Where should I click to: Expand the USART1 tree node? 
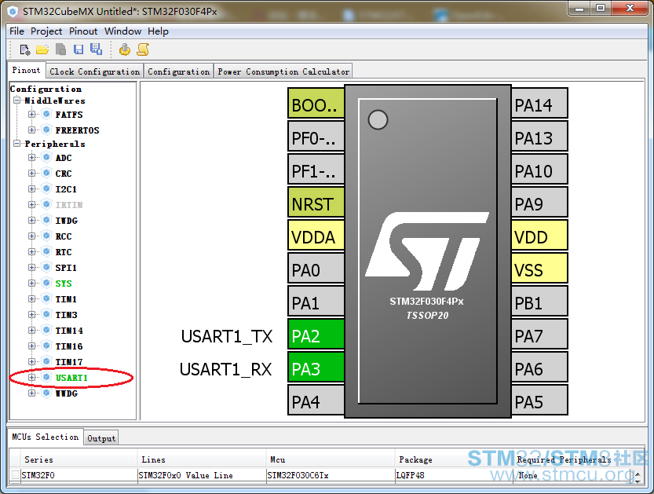(x=31, y=378)
